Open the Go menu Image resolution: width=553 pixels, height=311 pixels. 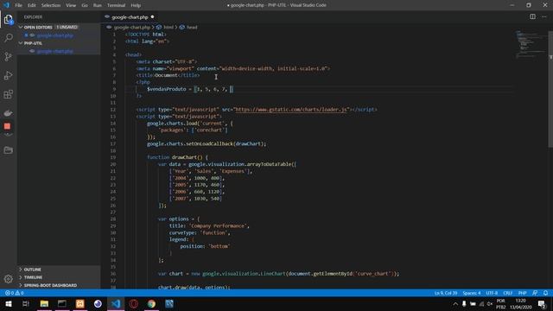pyautogui.click(x=85, y=5)
